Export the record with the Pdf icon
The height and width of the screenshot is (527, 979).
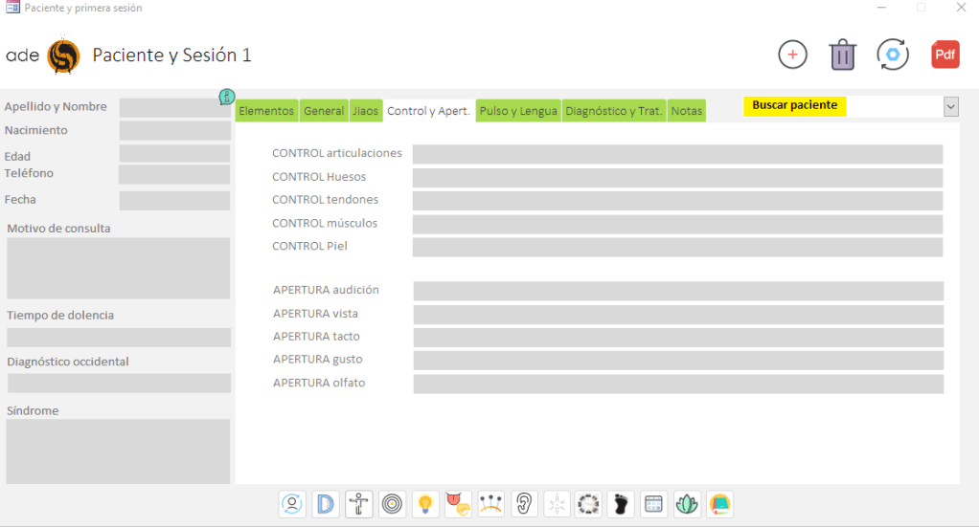coord(945,55)
